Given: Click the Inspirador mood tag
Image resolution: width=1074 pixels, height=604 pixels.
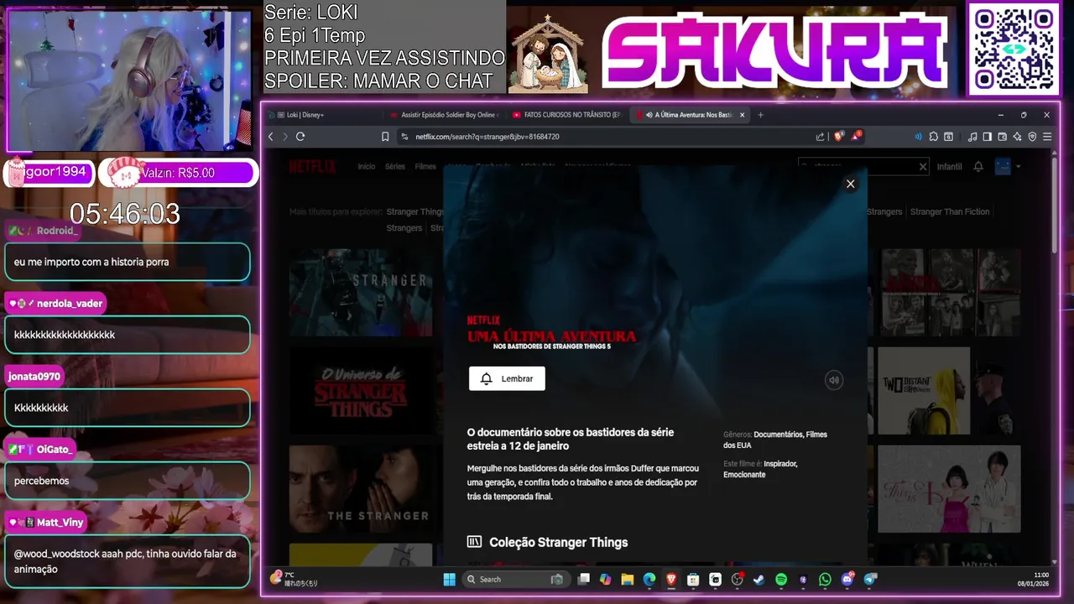Looking at the screenshot, I should (x=780, y=464).
